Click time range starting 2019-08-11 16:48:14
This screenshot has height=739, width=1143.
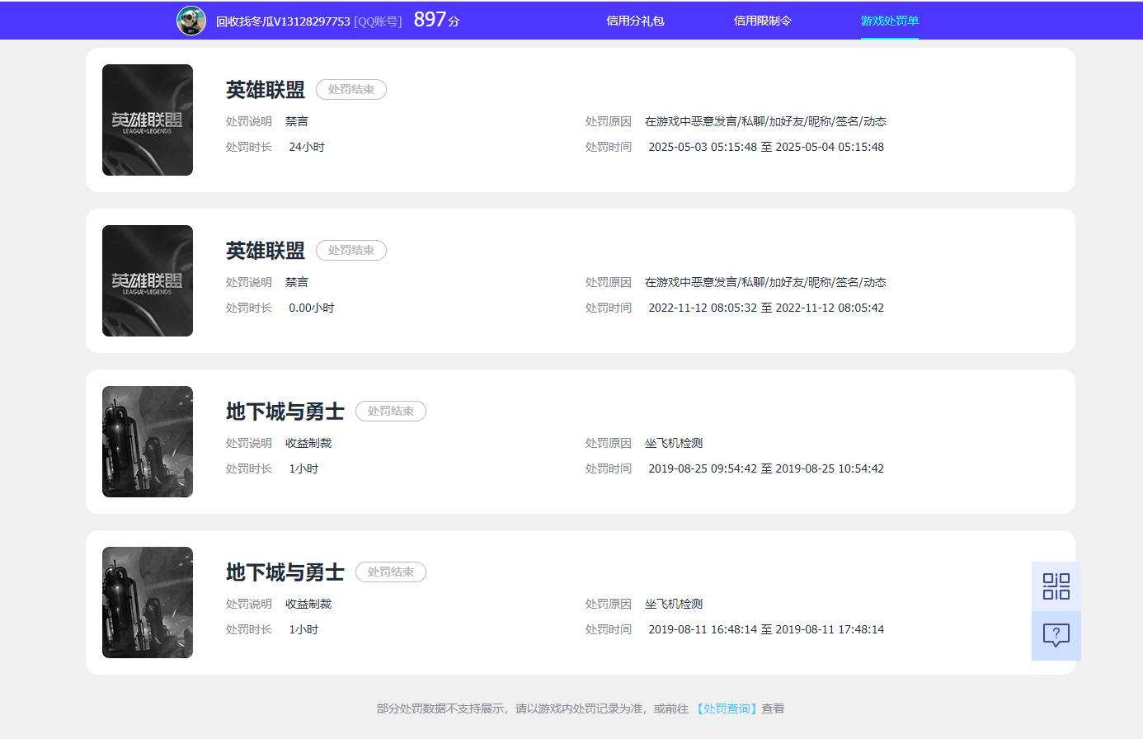tap(766, 629)
